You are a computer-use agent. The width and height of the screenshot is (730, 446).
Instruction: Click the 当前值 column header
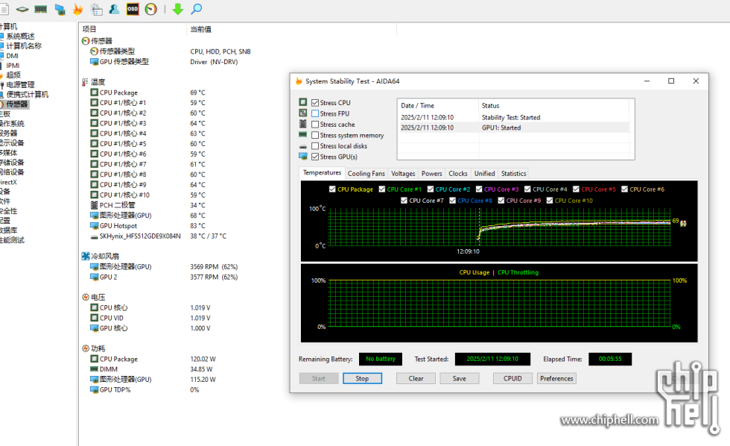click(x=200, y=29)
